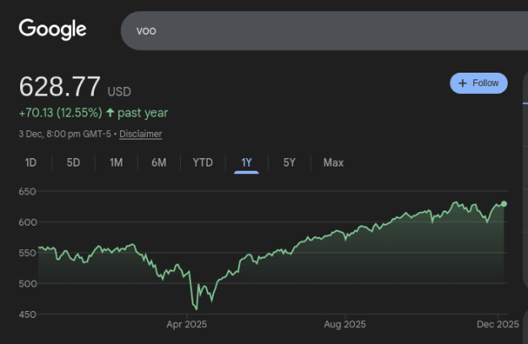Switch chart to Max range
Image resolution: width=528 pixels, height=344 pixels.
click(x=334, y=163)
